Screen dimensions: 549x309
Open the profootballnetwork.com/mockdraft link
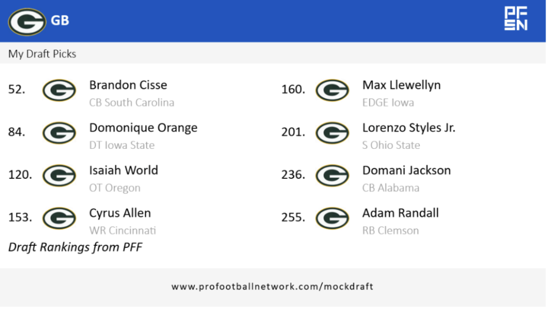click(272, 287)
